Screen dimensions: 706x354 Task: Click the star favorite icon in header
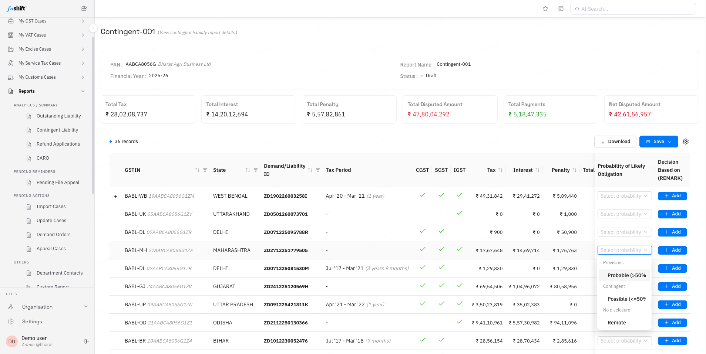tap(545, 9)
